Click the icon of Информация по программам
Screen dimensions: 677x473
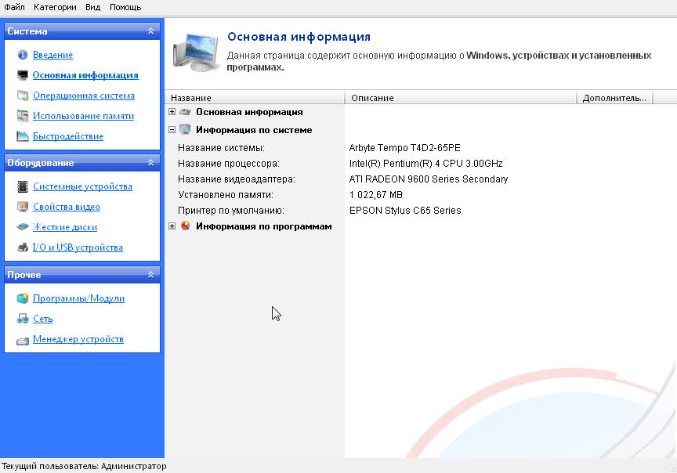point(185,226)
